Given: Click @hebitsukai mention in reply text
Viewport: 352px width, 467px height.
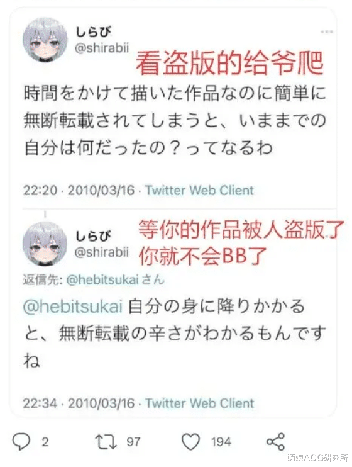Looking at the screenshot, I should (73, 307).
